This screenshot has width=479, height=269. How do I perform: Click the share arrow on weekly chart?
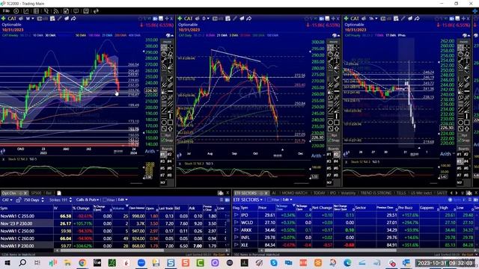(73, 19)
